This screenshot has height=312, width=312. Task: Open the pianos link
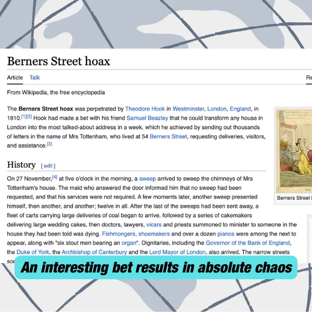226,234
